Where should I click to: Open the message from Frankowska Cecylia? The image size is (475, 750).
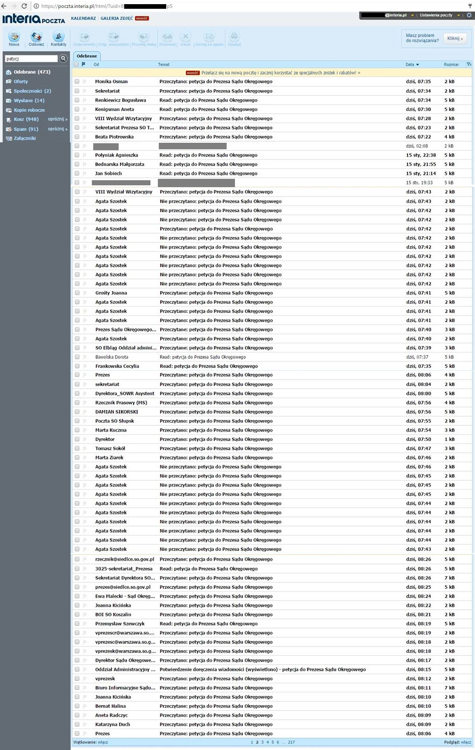pyautogui.click(x=272, y=366)
